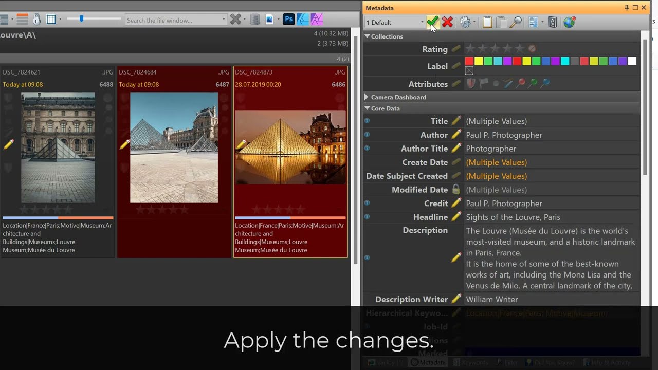Open dropdown arrow beside the gray X icon

(245, 20)
